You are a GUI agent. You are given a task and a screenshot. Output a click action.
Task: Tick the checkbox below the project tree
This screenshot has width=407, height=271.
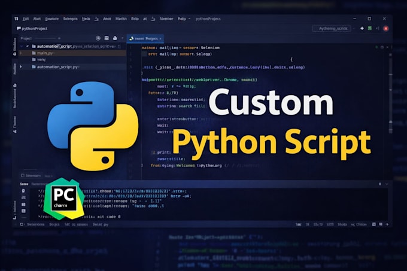point(23,175)
